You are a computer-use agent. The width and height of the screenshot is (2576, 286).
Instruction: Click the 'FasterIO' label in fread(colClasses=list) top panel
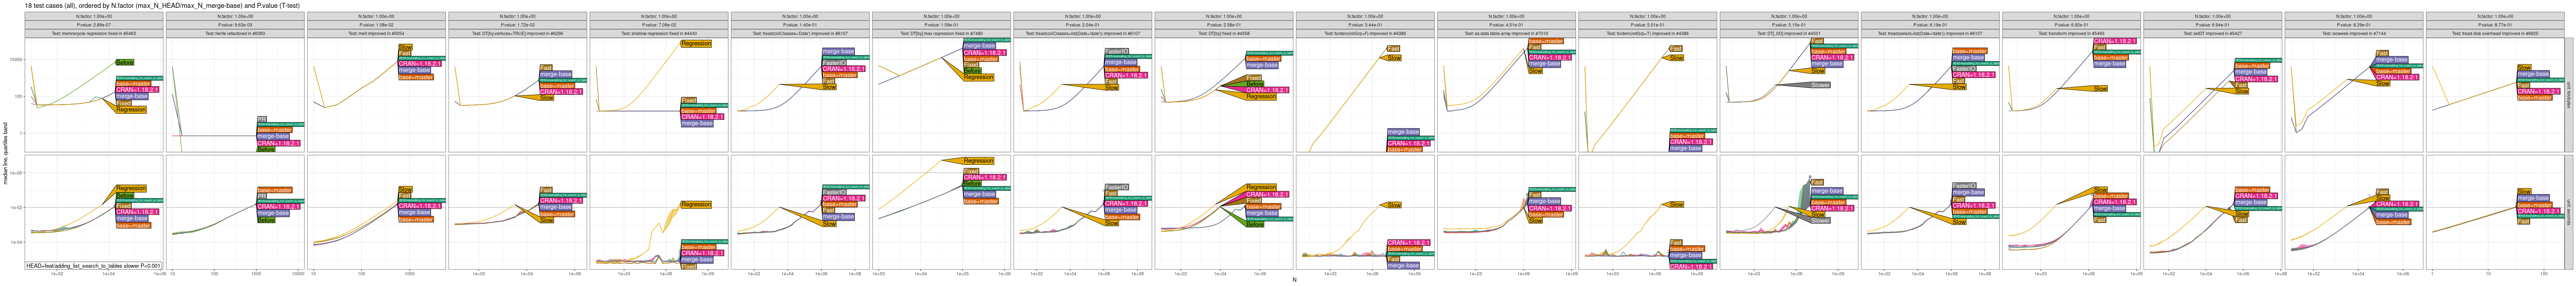coord(1117,51)
